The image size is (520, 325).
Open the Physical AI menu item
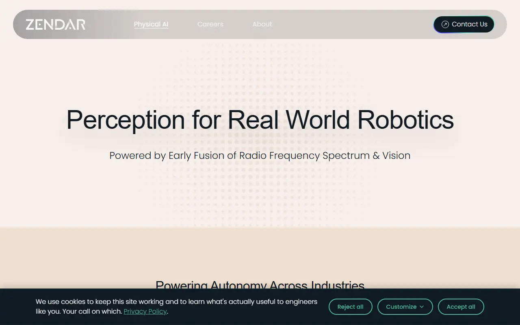pyautogui.click(x=151, y=24)
